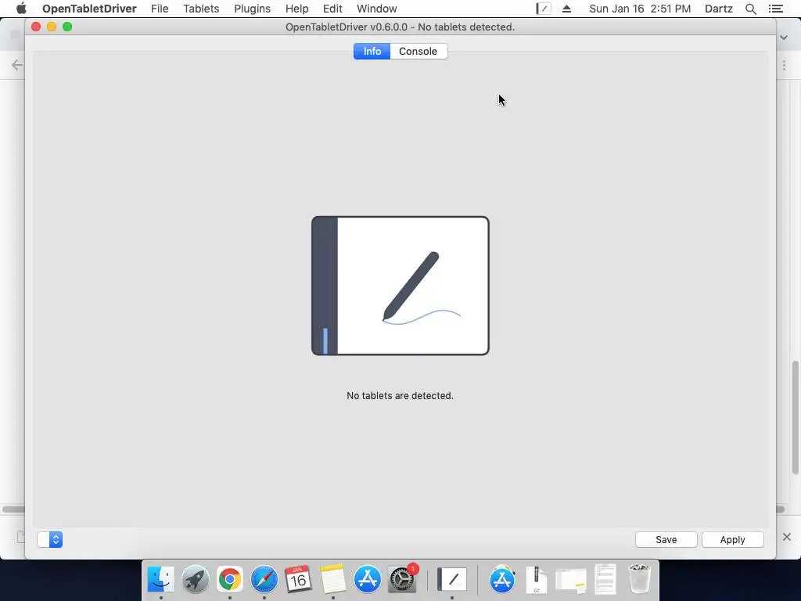This screenshot has height=601, width=801.
Task: Open the Notification Center list icon
Action: coord(775,9)
